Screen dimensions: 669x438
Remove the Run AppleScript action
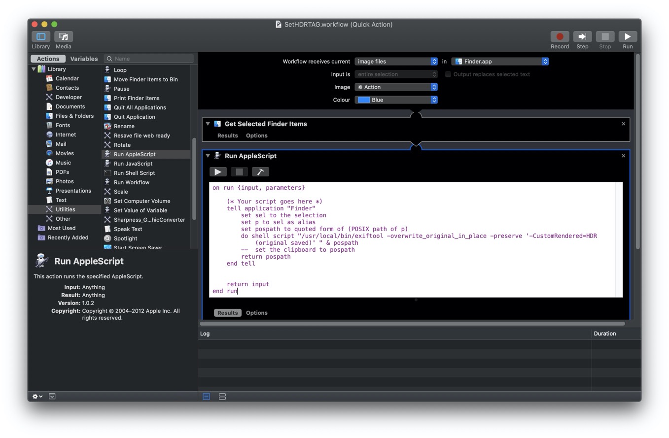(623, 156)
